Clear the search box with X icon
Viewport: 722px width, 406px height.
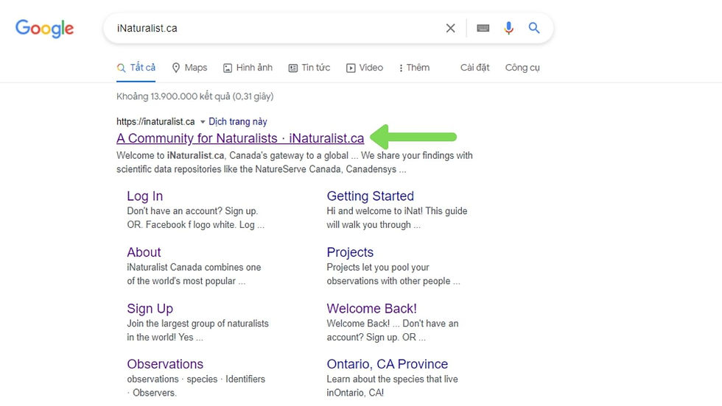coord(450,28)
